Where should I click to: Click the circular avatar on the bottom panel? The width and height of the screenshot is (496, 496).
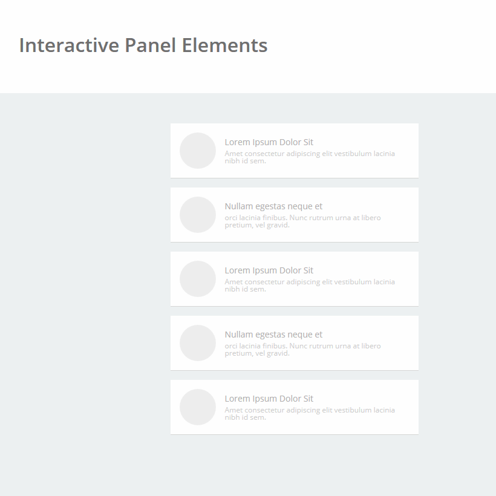tap(197, 407)
